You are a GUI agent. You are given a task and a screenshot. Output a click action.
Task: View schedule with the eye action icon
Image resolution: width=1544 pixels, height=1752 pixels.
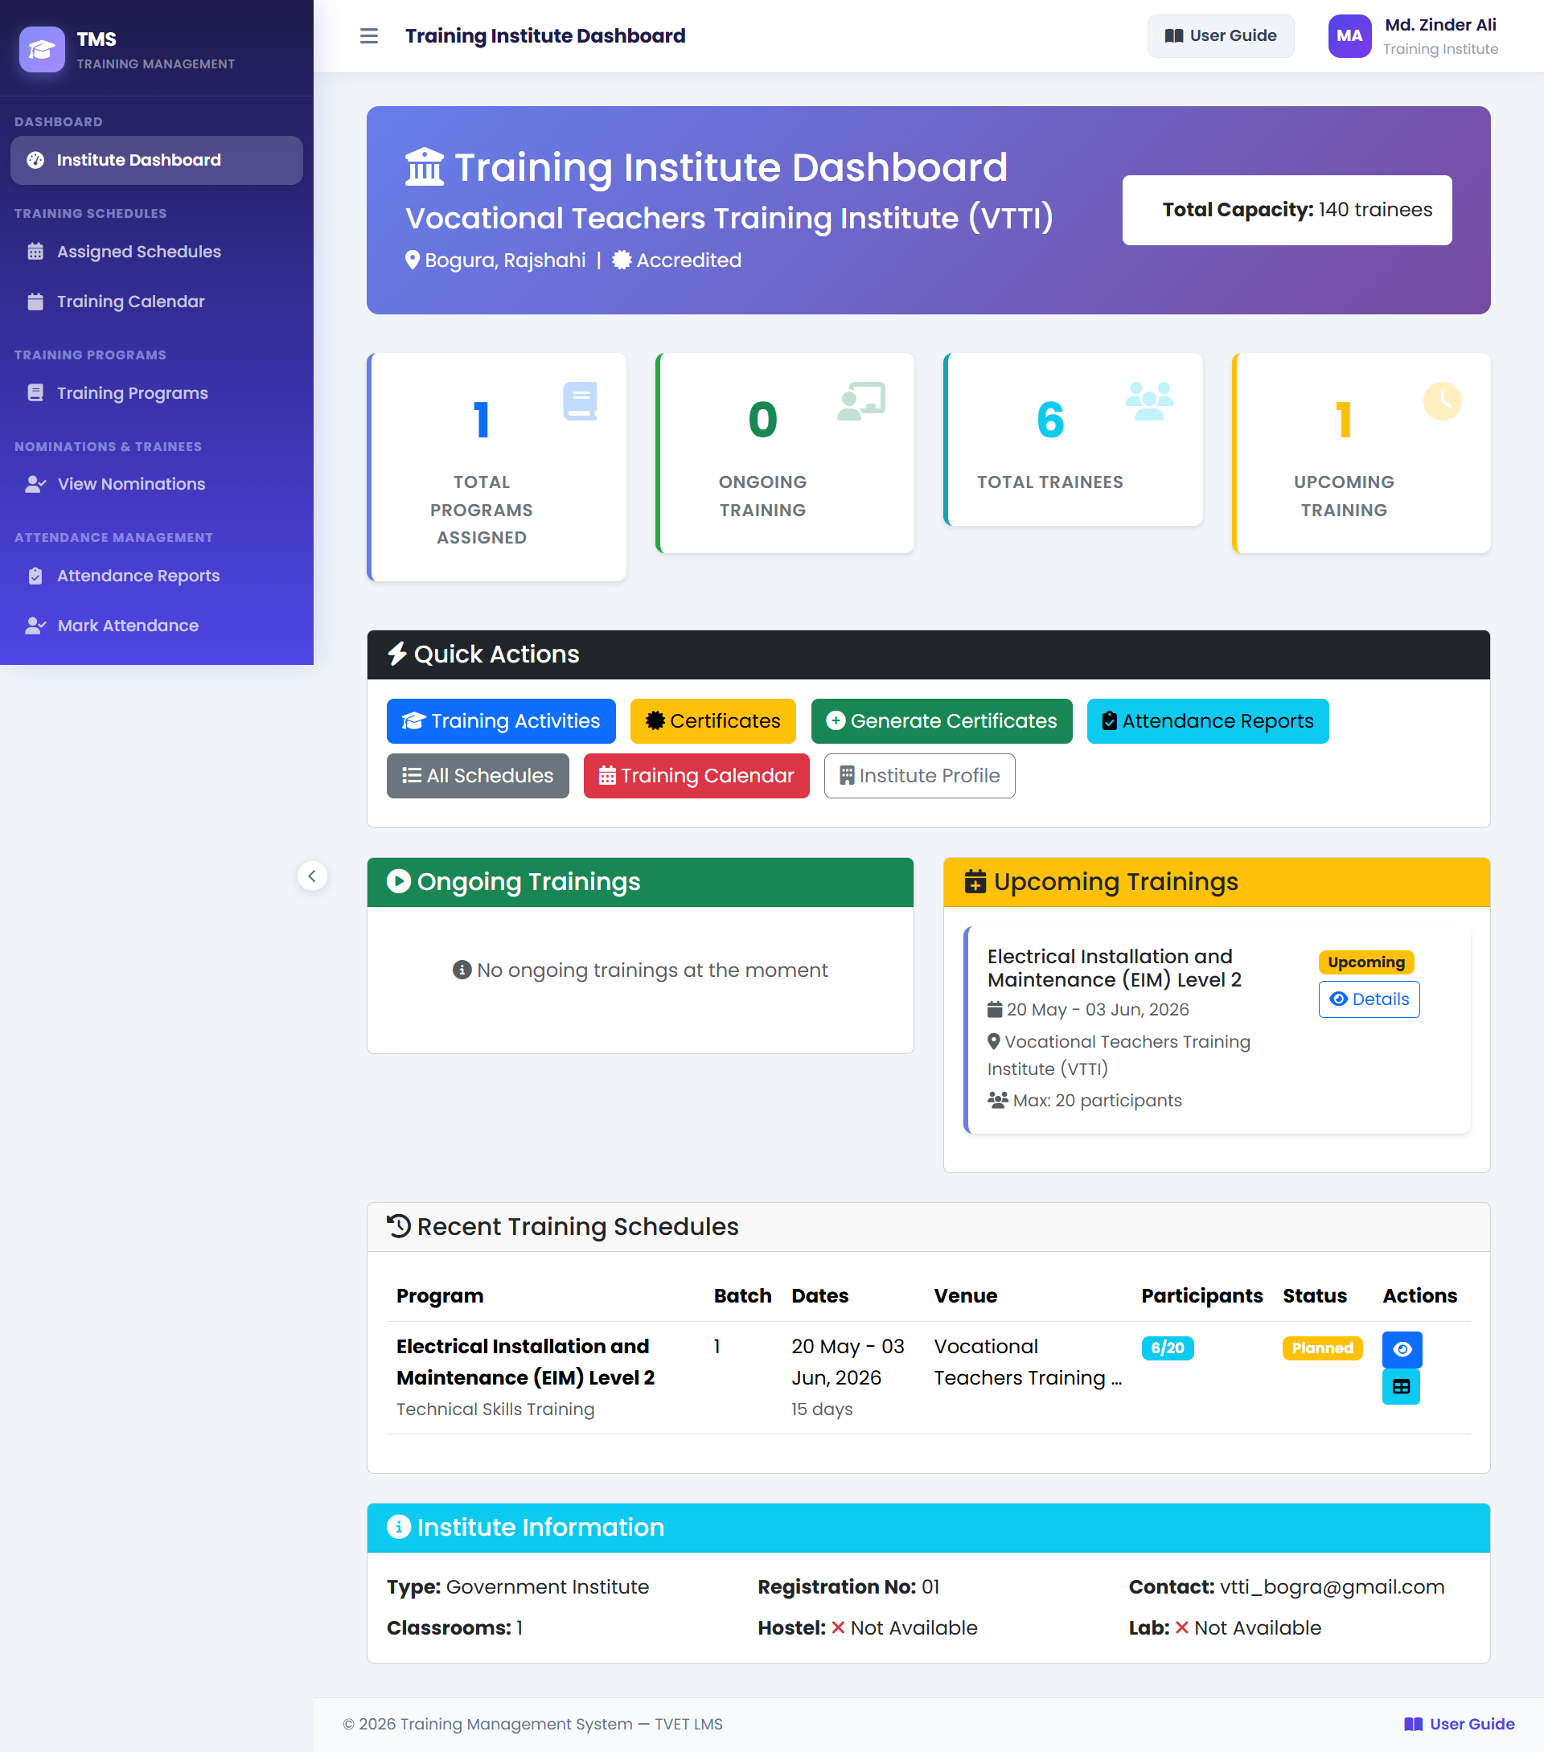pos(1402,1349)
